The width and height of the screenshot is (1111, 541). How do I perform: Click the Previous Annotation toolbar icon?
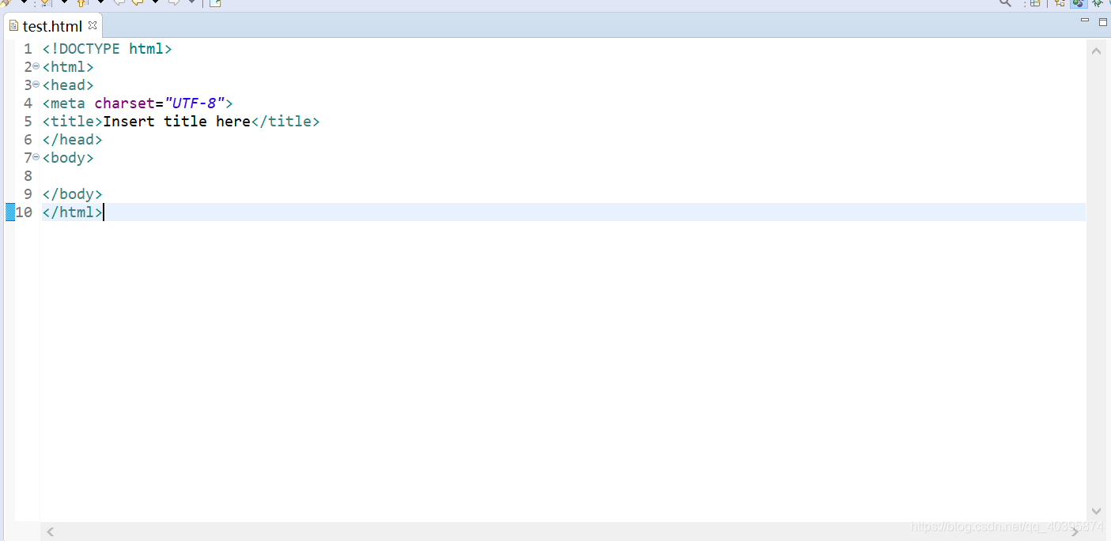(82, 3)
